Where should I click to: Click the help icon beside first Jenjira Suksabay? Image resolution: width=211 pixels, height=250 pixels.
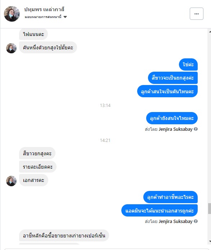[x=196, y=129]
